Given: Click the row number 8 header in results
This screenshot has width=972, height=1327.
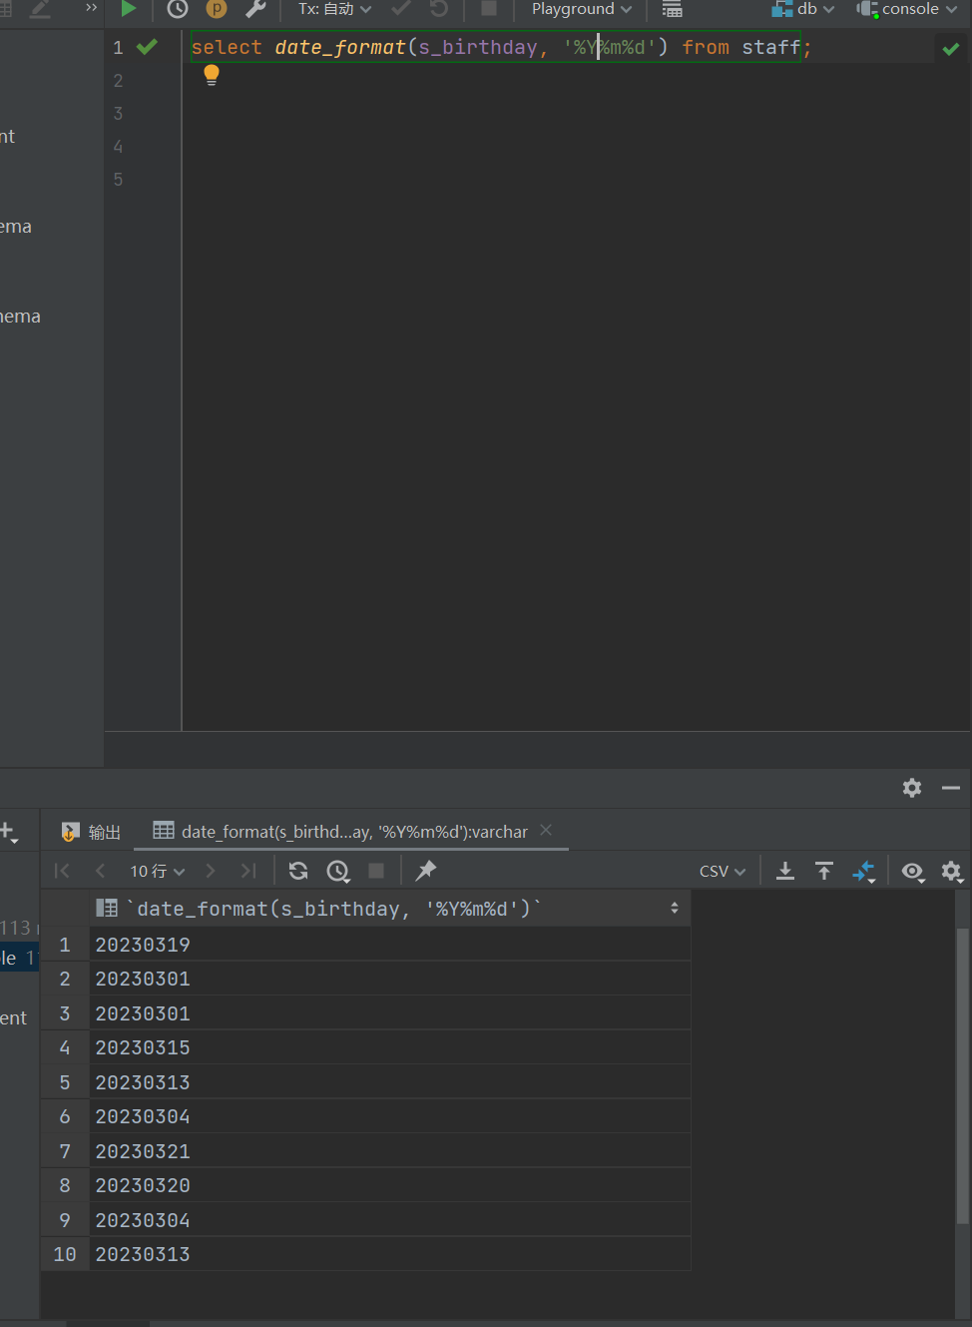Looking at the screenshot, I should click(65, 1185).
